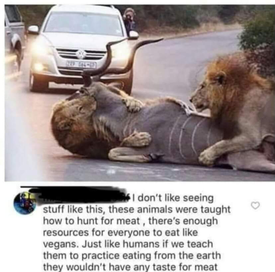Click the green bush at the right roadside

click(x=258, y=37)
